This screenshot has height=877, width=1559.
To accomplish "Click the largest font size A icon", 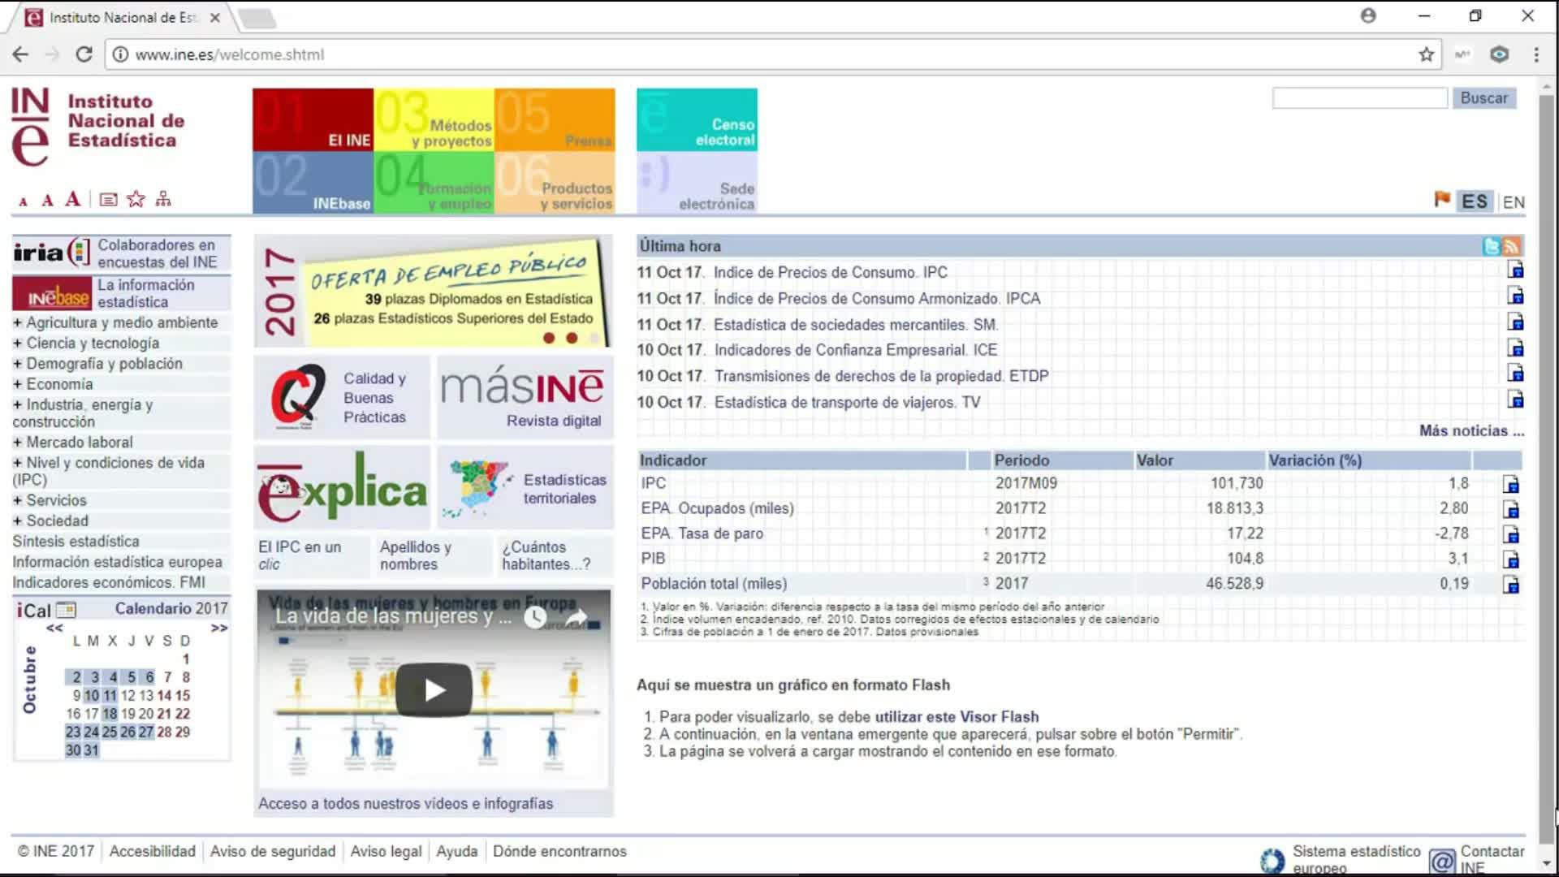I will tap(73, 198).
